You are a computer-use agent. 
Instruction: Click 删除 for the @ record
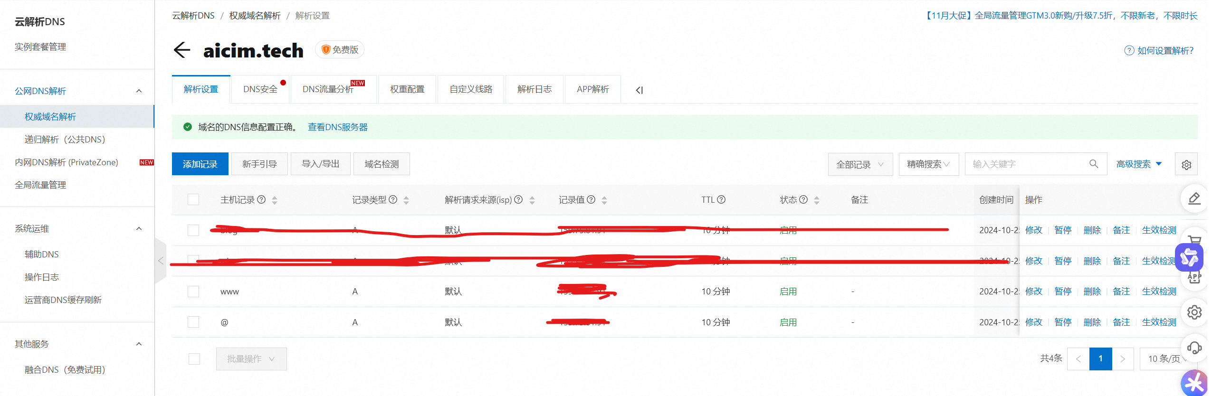tap(1092, 322)
